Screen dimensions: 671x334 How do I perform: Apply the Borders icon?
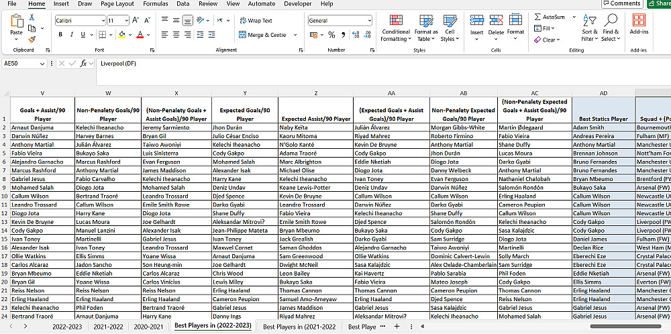102,35
